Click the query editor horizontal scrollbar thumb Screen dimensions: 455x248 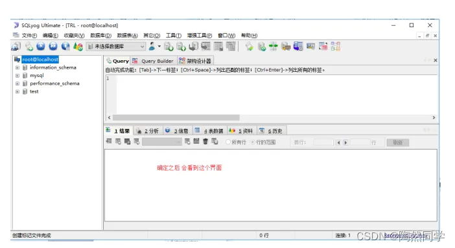coord(176,117)
